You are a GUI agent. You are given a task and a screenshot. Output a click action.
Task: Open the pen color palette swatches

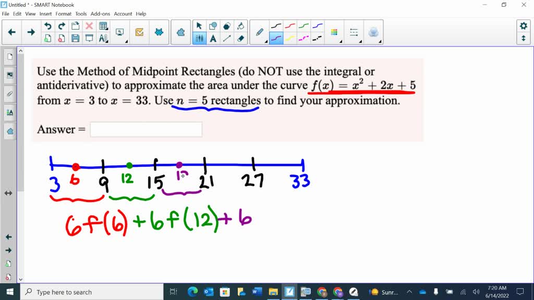point(333,31)
